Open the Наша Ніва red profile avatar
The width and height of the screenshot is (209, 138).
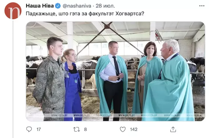pos(13,11)
